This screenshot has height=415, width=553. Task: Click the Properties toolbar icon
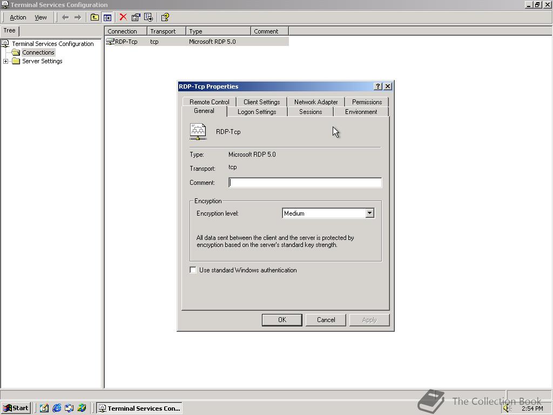pos(136,17)
